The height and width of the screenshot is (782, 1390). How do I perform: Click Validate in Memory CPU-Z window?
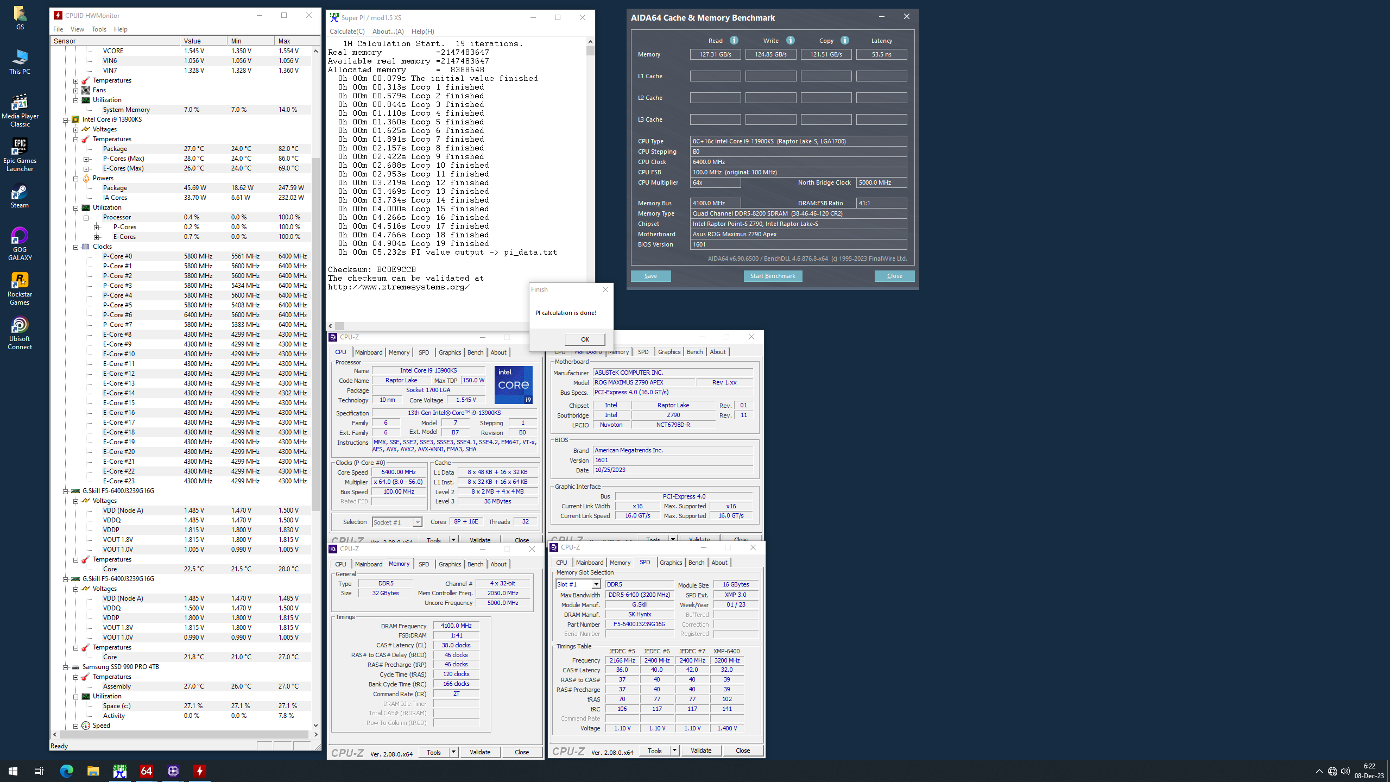(x=480, y=752)
